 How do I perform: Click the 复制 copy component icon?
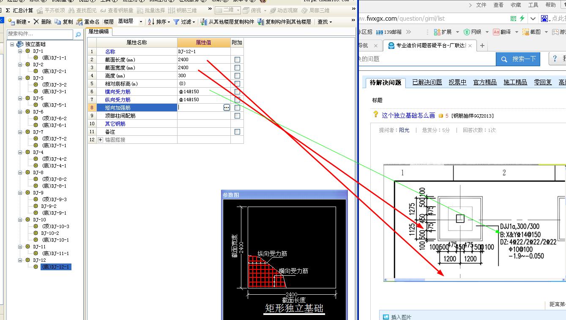tap(63, 22)
